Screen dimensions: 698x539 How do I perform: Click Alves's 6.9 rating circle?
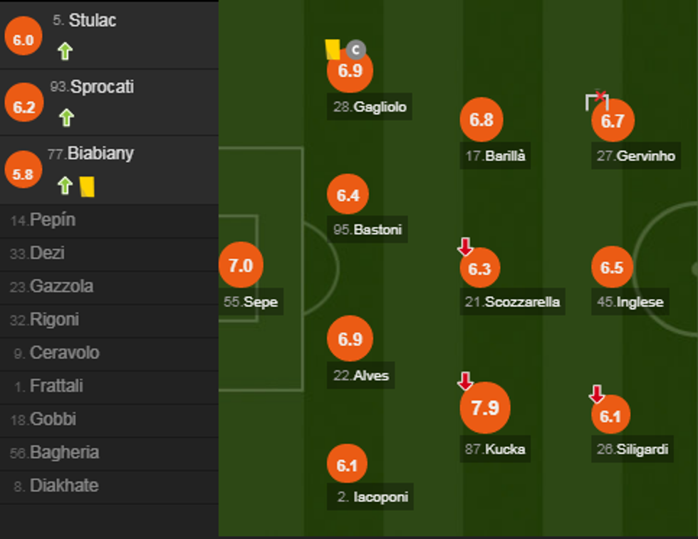tap(350, 340)
